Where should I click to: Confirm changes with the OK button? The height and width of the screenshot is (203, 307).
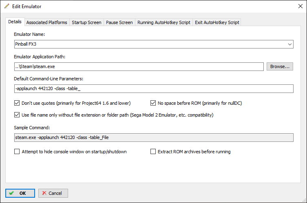pos(20,193)
